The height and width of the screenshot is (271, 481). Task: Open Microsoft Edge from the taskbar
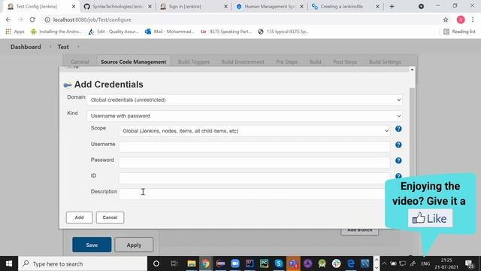coord(351,263)
